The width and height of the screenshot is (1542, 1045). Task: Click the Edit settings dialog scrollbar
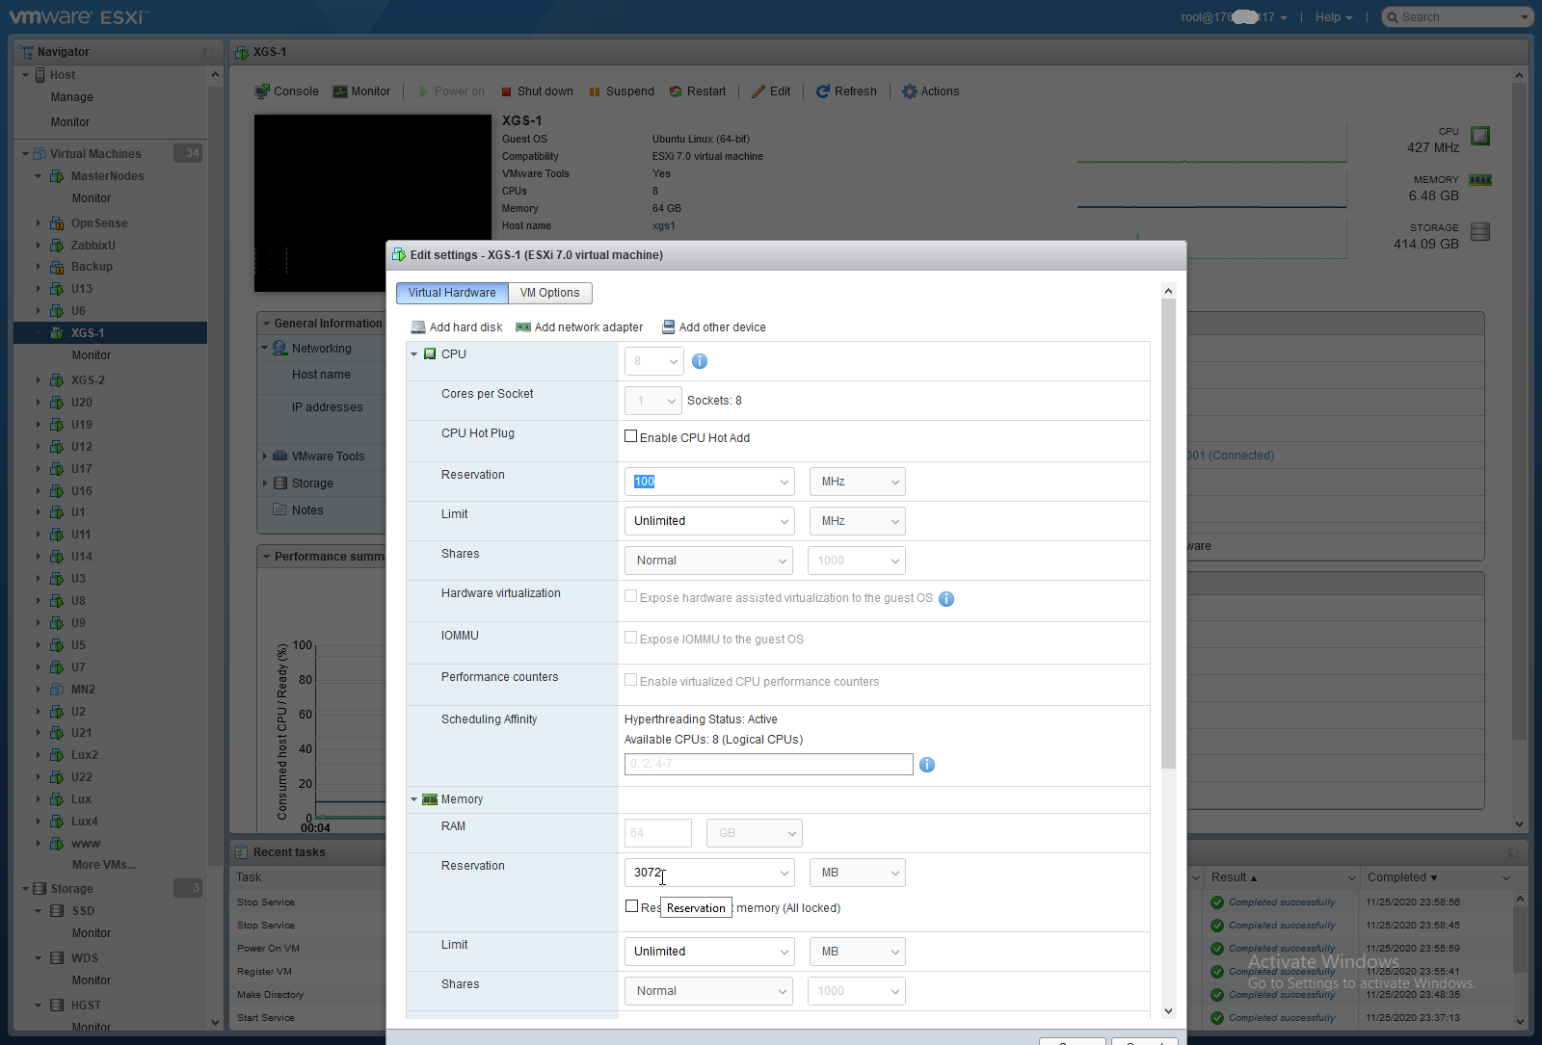pos(1169,534)
